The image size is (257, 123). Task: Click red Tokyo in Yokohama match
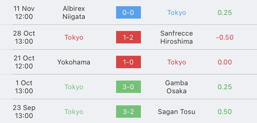[x=177, y=62]
